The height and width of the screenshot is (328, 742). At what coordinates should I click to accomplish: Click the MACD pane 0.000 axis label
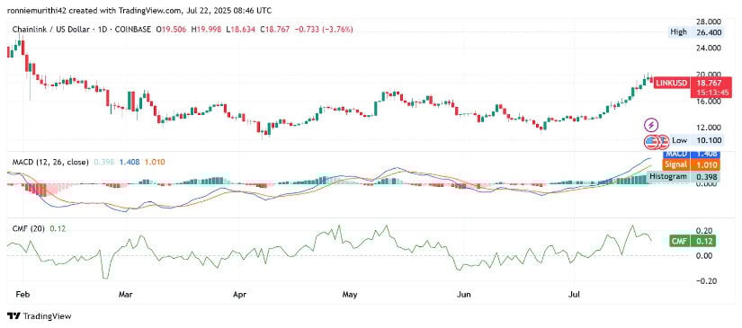pos(707,184)
